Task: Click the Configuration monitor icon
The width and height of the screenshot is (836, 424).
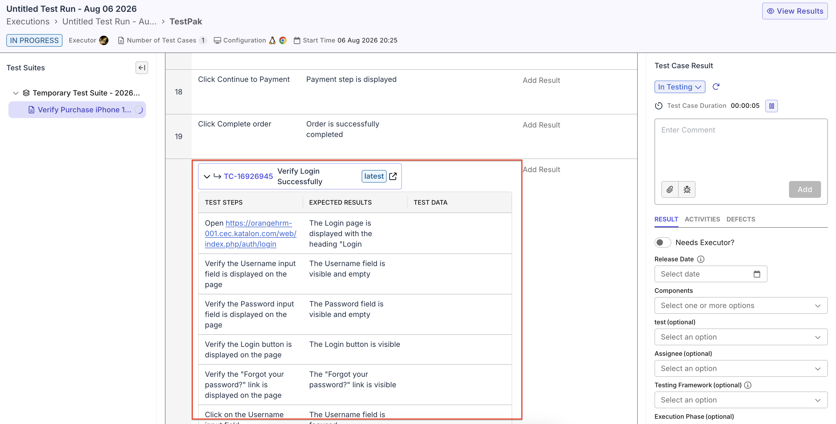Action: [x=217, y=40]
